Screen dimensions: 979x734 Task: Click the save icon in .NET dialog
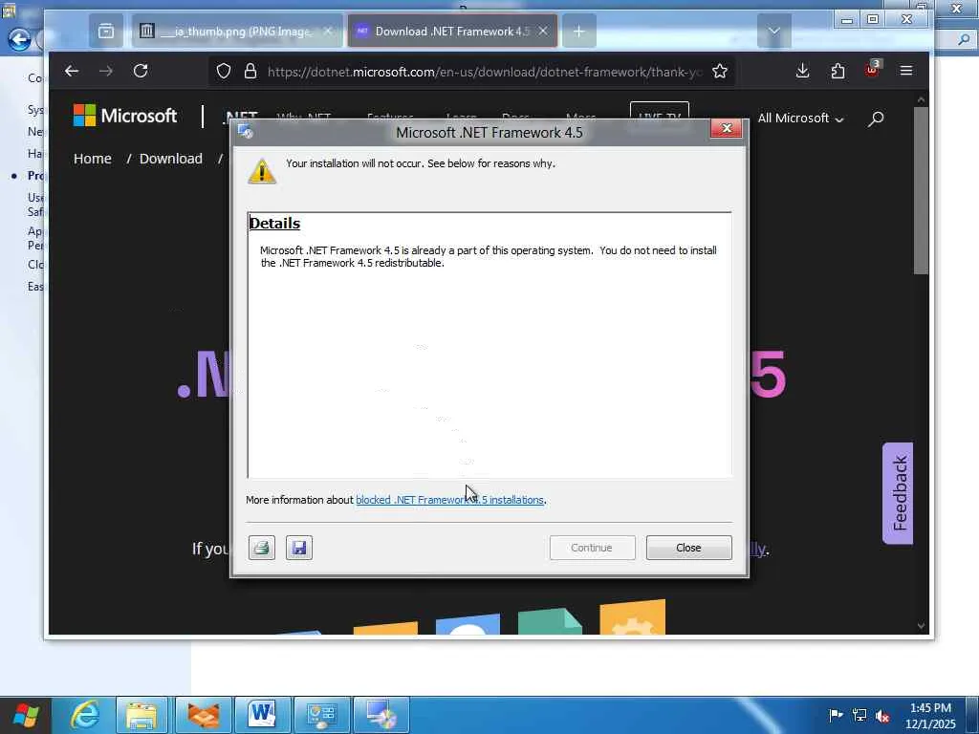(299, 548)
